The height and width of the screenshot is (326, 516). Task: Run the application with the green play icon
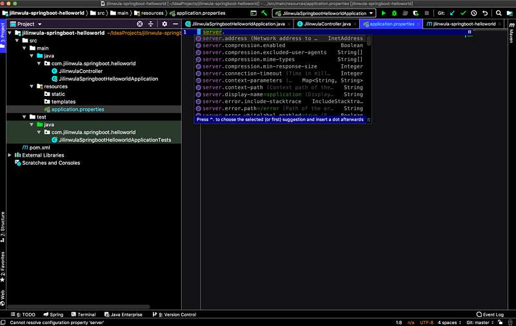[x=383, y=13]
